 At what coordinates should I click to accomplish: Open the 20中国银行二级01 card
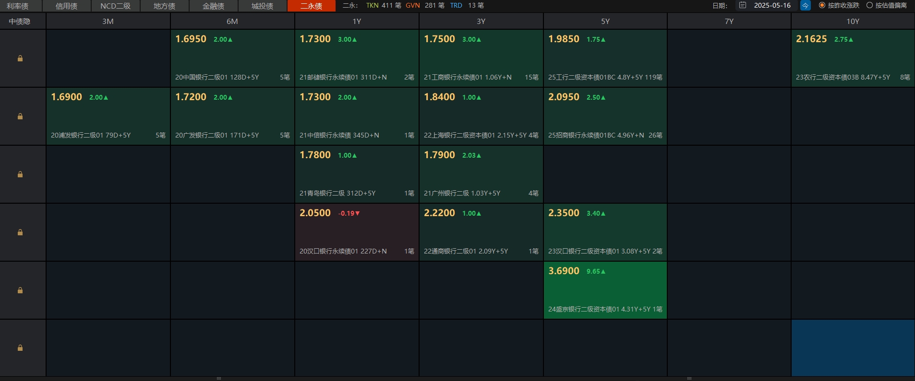[x=232, y=58]
